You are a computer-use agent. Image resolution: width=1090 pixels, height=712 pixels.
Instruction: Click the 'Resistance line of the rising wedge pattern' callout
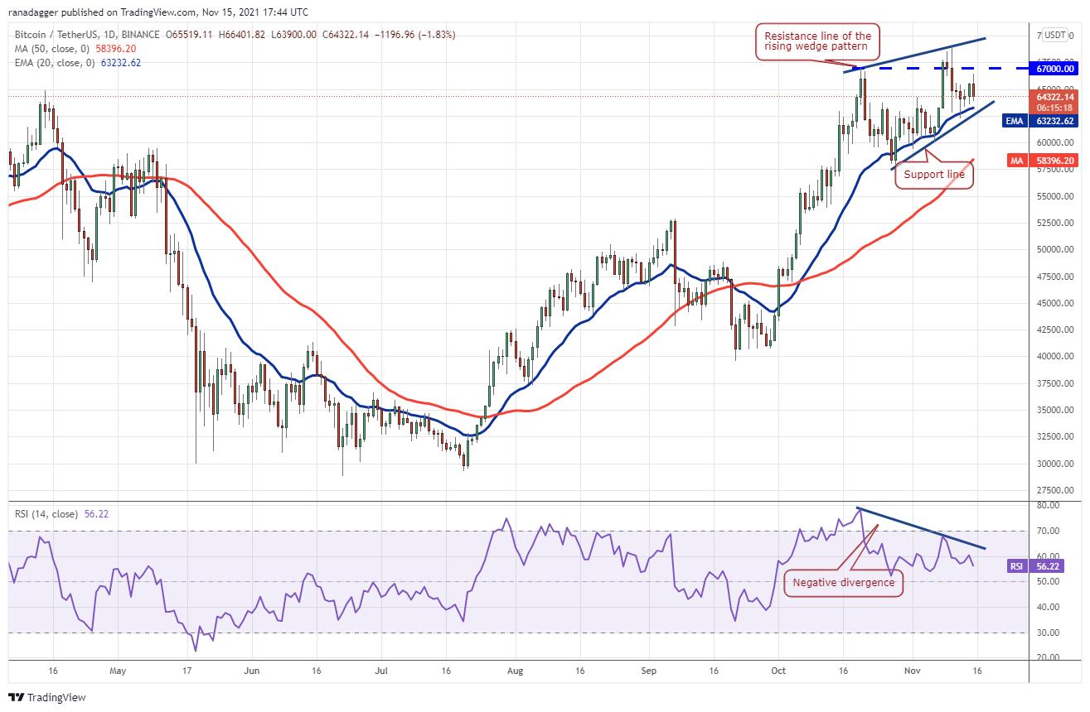[817, 41]
